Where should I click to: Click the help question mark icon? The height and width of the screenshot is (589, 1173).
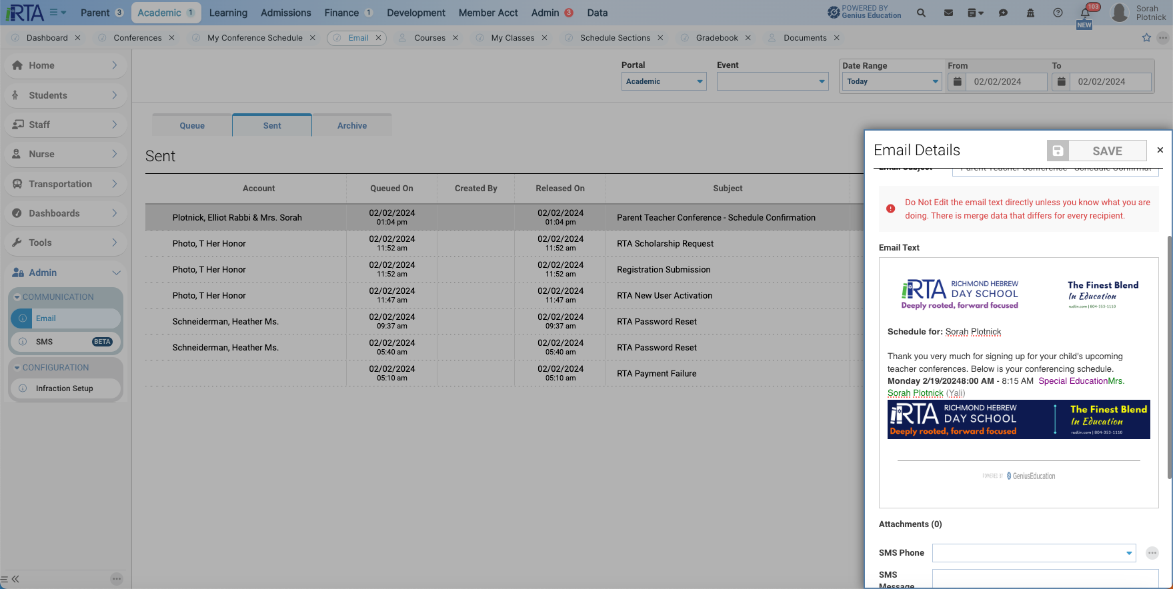pyautogui.click(x=1058, y=13)
